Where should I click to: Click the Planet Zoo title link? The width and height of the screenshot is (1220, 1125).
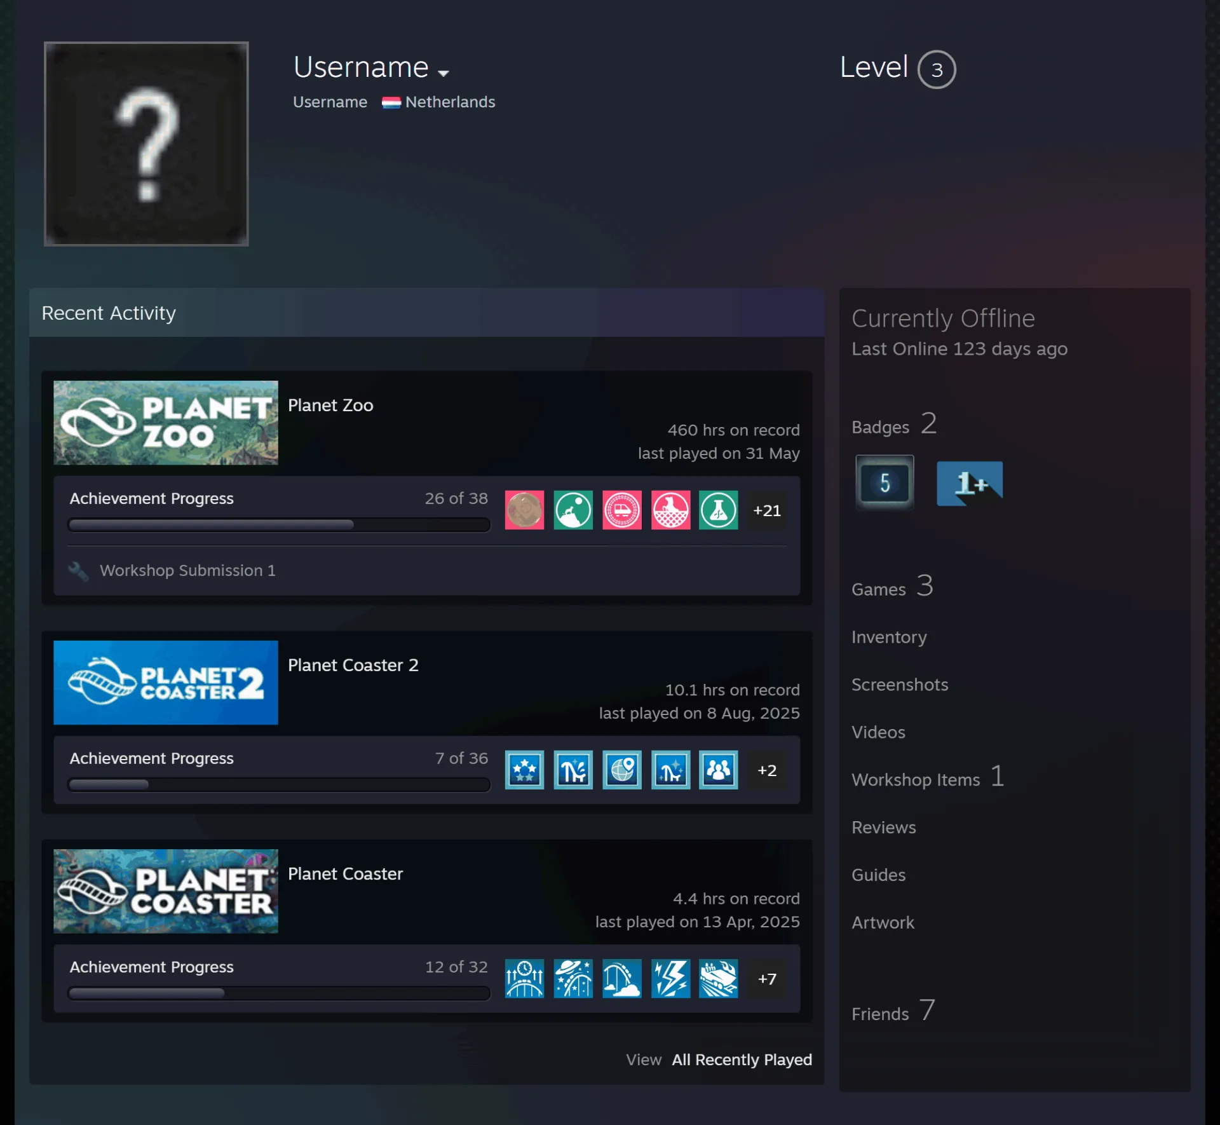point(330,406)
